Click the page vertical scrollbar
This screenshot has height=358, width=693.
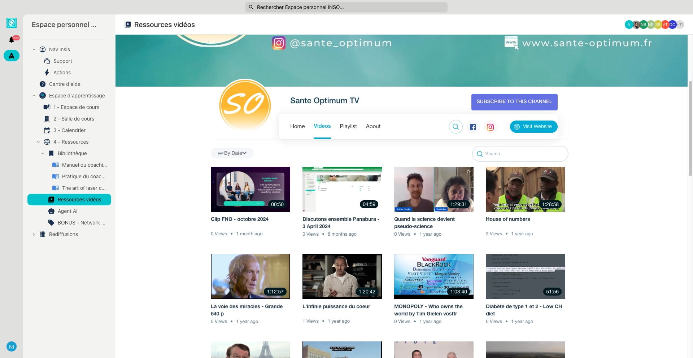690,128
